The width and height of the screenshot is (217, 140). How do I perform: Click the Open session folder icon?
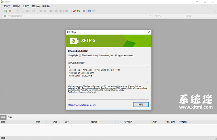[x=10, y=11]
